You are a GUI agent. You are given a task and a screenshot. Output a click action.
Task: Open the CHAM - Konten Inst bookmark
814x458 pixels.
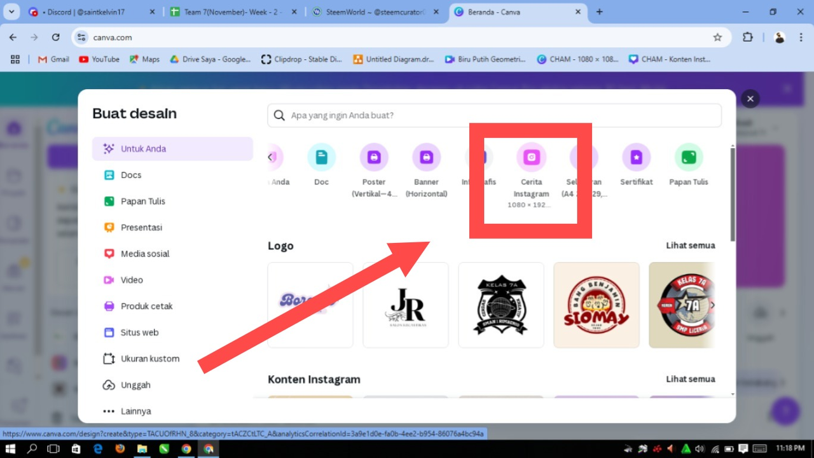[670, 59]
